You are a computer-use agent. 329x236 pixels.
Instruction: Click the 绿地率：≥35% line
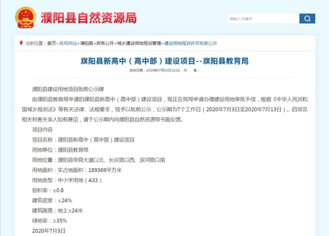click(x=49, y=220)
